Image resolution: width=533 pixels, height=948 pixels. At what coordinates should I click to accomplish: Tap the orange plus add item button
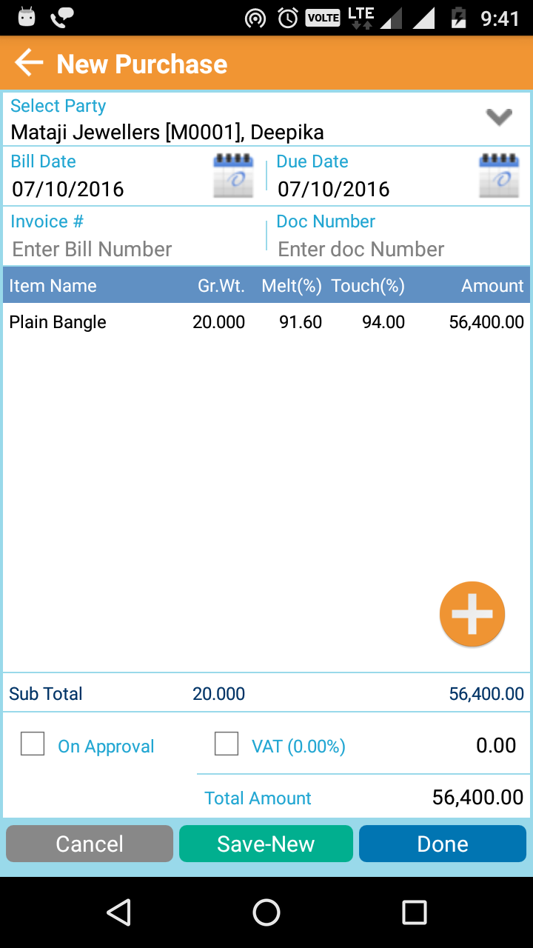tap(472, 614)
